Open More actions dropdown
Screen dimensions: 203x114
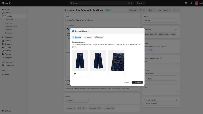[164, 10]
